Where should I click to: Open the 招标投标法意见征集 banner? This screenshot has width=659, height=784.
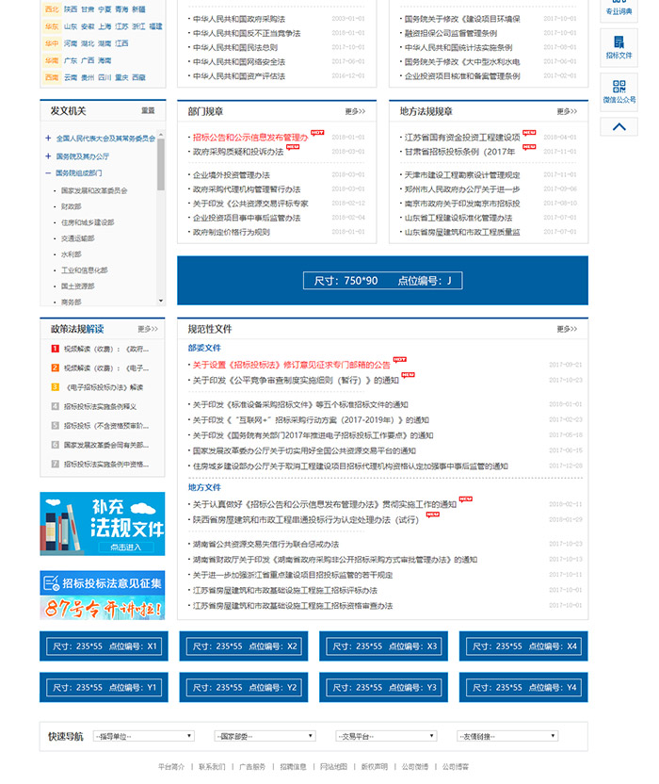[x=102, y=596]
